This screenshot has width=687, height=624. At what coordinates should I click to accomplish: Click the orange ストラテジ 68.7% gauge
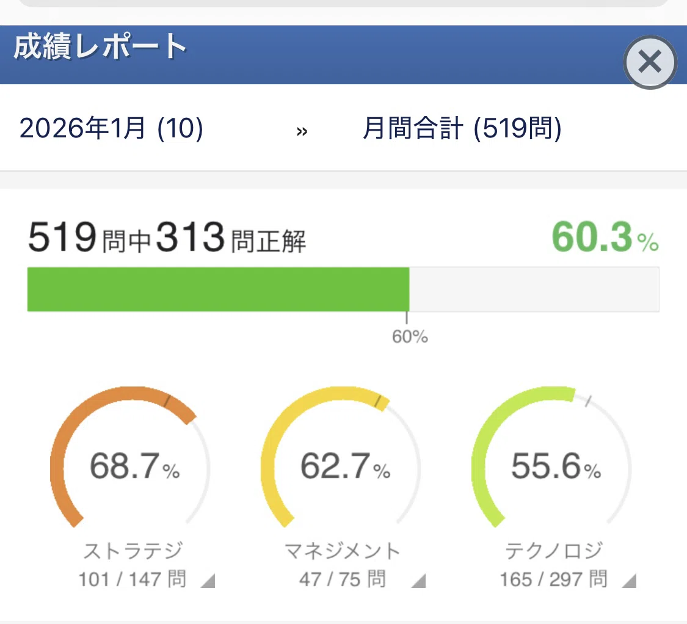[130, 459]
